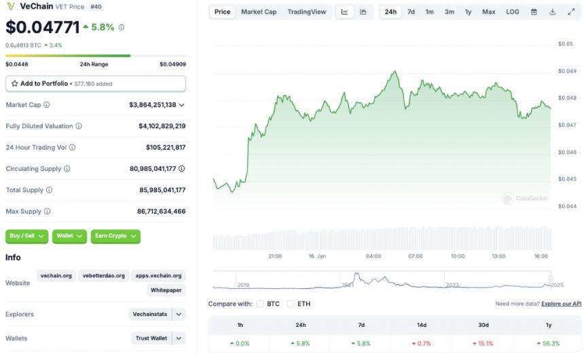Select the Price chart tab
584x356 pixels.
coord(222,12)
